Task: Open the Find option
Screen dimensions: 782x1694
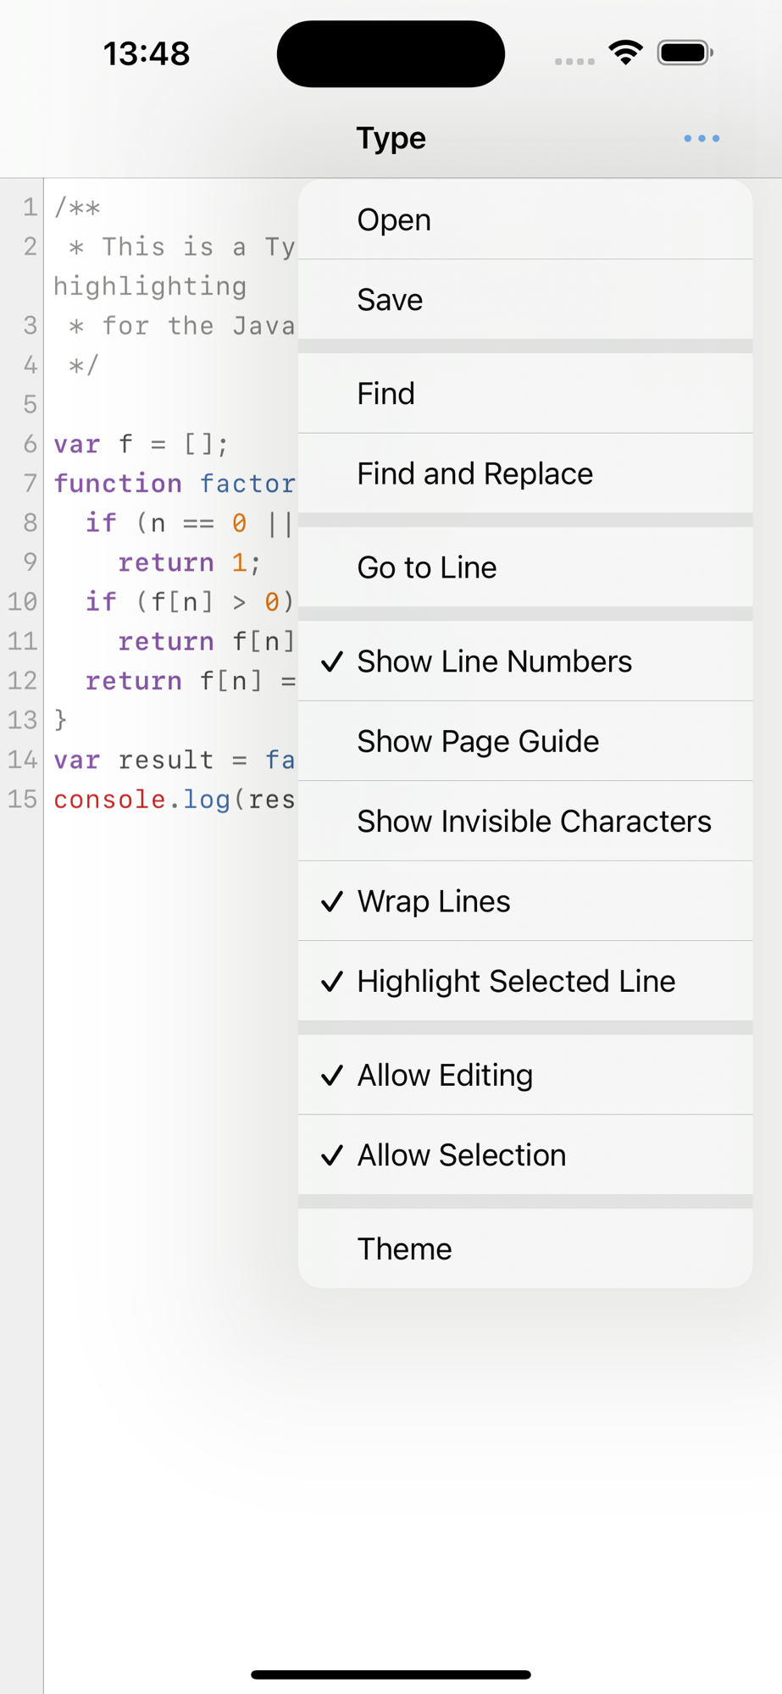Action: [525, 394]
